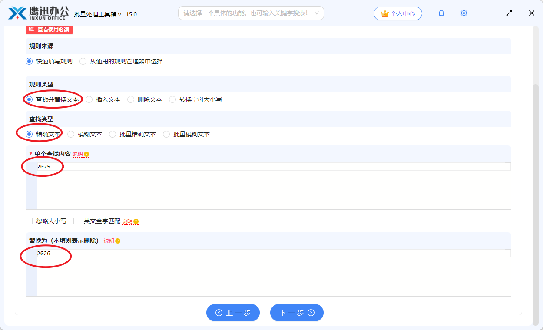543x330 pixels.
Task: Enable the 忽略大小写 checkbox
Action: 29,221
